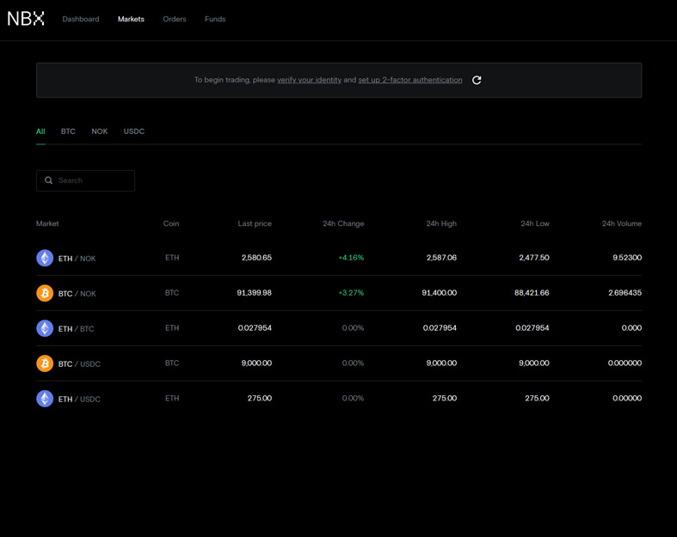Switch to the NOK markets tab
The image size is (677, 537).
[99, 131]
